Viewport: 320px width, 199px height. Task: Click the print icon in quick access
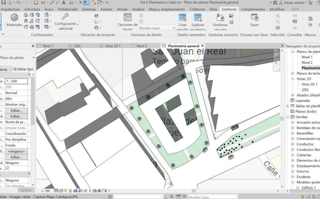click(36, 2)
